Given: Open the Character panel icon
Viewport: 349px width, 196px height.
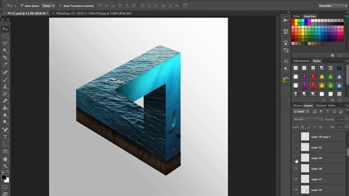Looking at the screenshot, I should (286, 61).
